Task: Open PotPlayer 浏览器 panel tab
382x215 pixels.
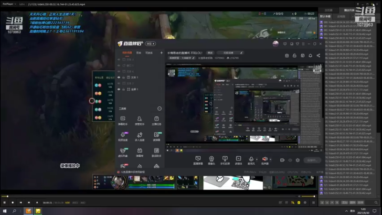Action: [x=329, y=10]
